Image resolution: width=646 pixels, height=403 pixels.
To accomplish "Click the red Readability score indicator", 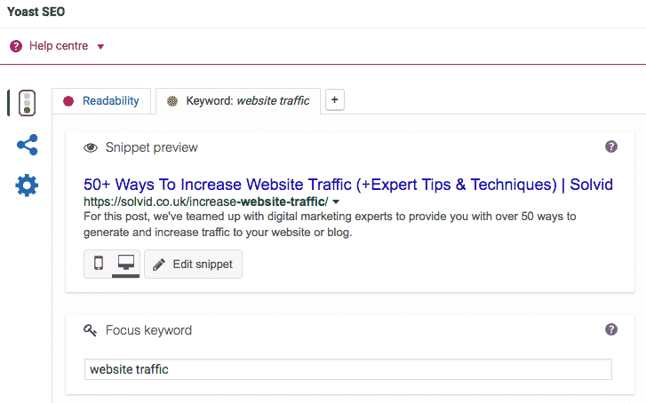I will pyautogui.click(x=68, y=101).
